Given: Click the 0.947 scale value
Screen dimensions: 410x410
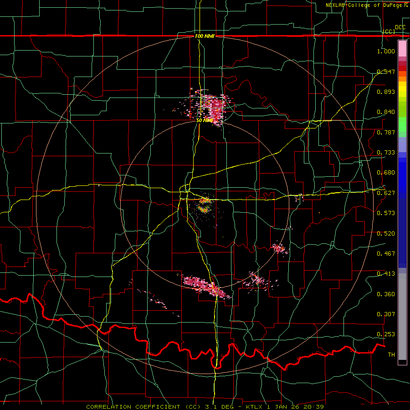Looking at the screenshot, I should (x=386, y=72).
